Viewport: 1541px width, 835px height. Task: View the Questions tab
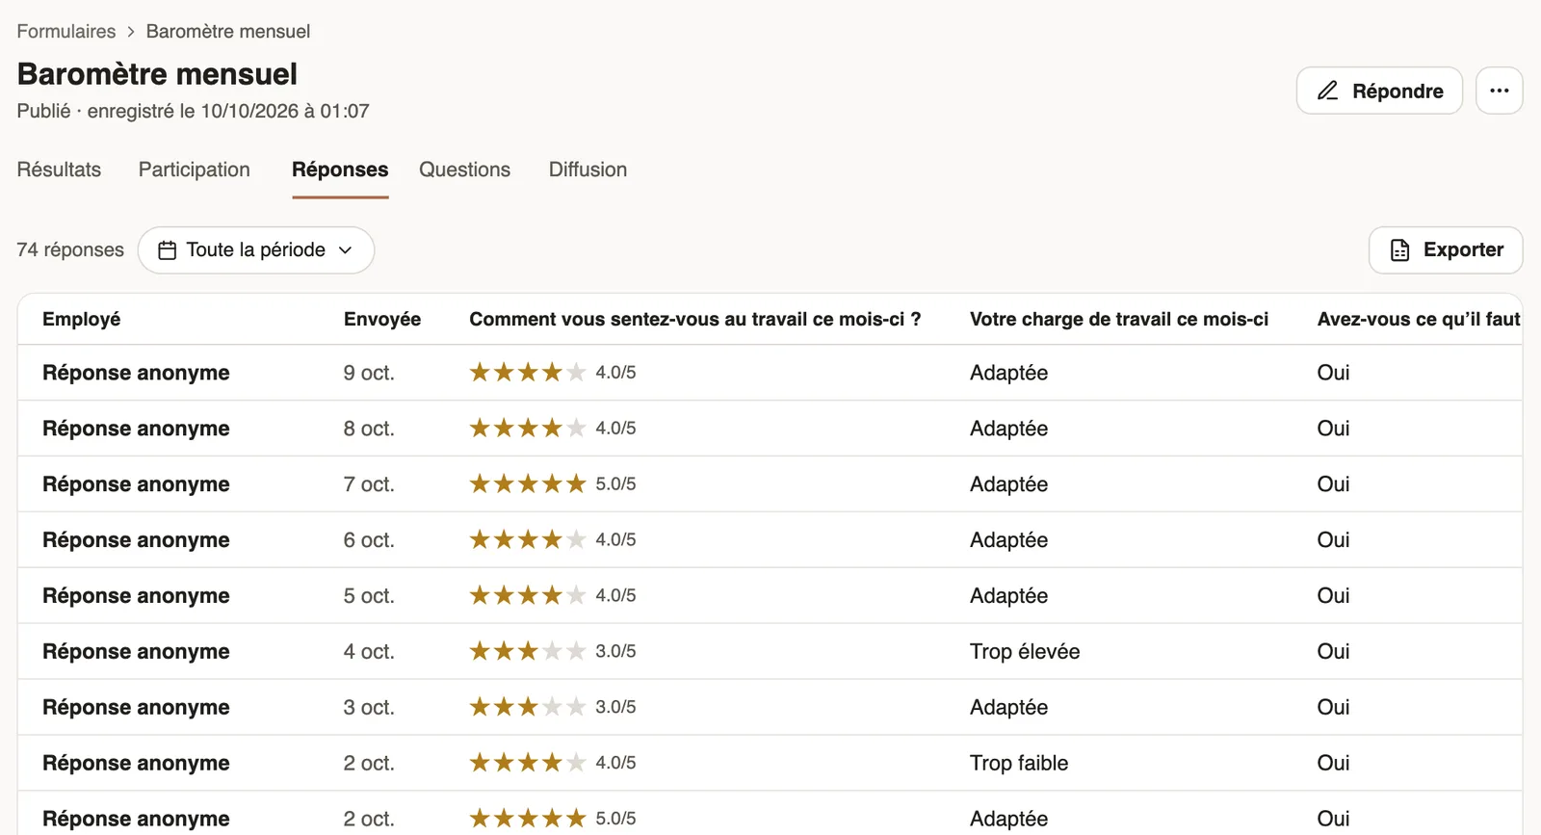click(465, 170)
